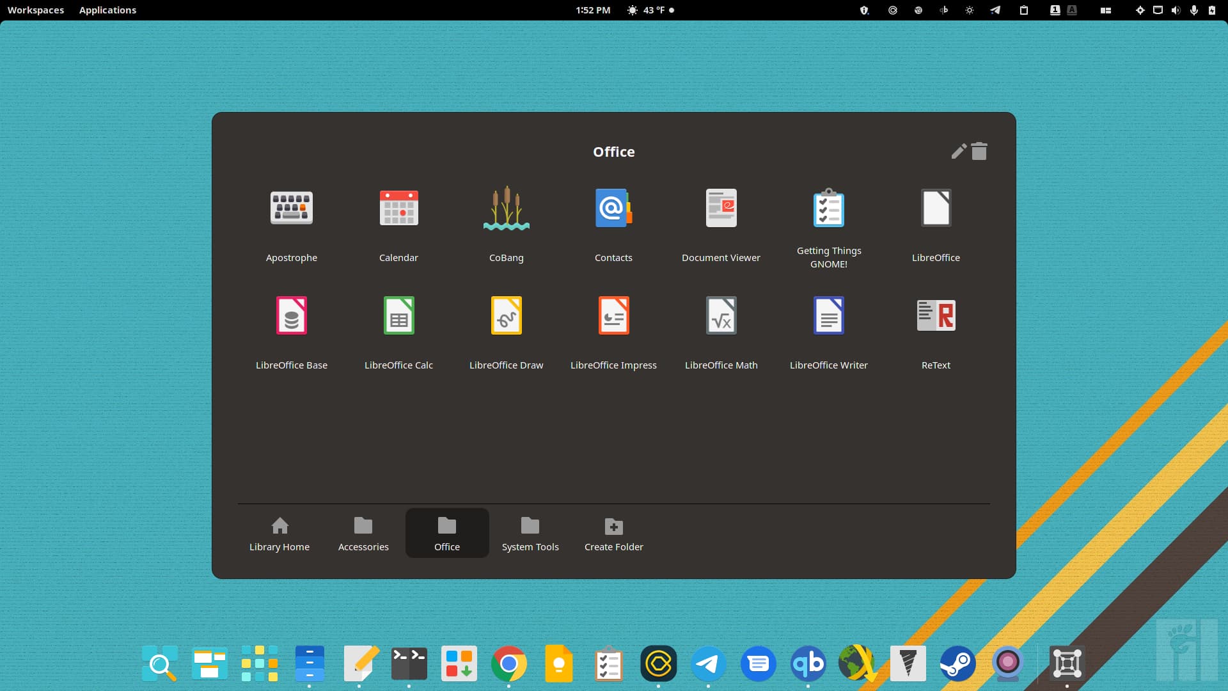
Task: Open the Applications menu in the top bar
Action: 107,10
